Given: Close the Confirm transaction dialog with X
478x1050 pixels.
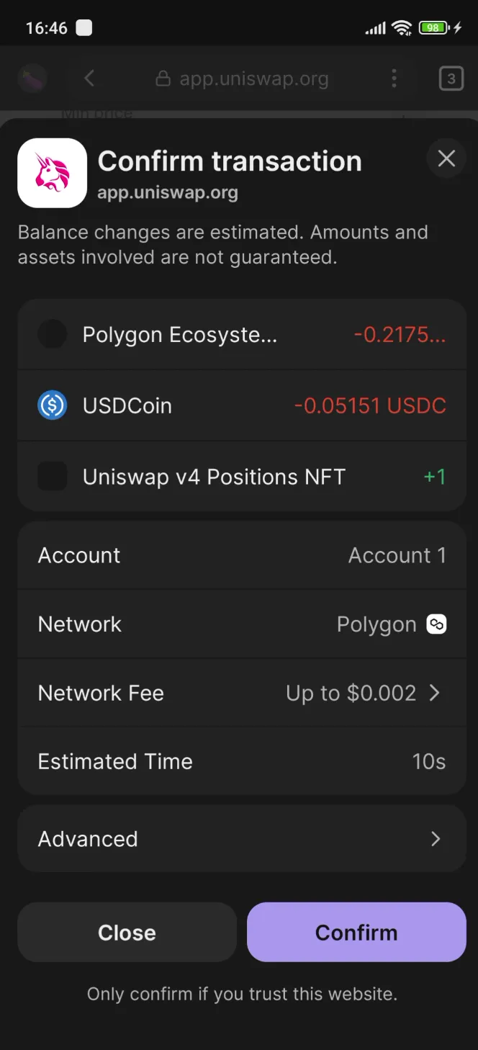Looking at the screenshot, I should [446, 158].
